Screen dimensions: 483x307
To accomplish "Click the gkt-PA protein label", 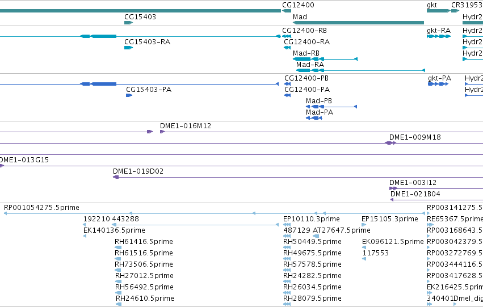I will [439, 78].
